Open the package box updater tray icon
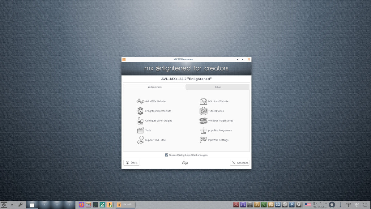This screenshot has height=209, width=371. (357, 204)
